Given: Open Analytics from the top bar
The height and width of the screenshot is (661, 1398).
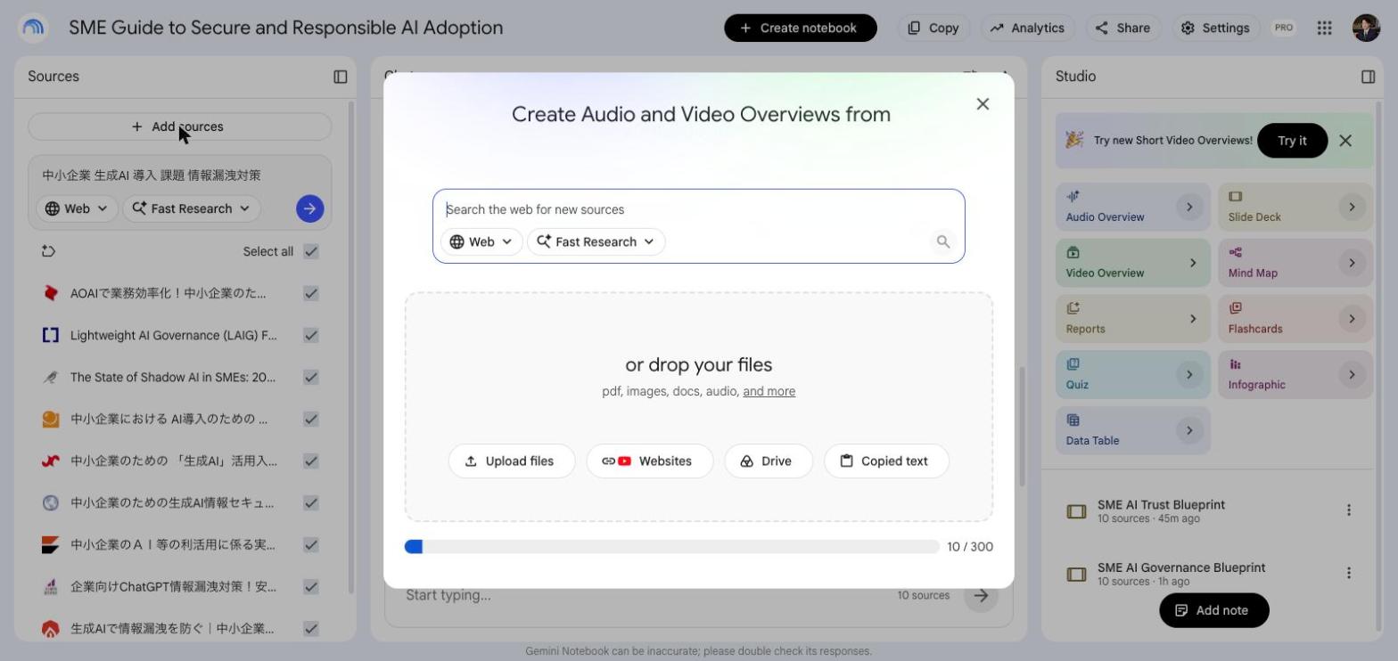Looking at the screenshot, I should point(1027,28).
